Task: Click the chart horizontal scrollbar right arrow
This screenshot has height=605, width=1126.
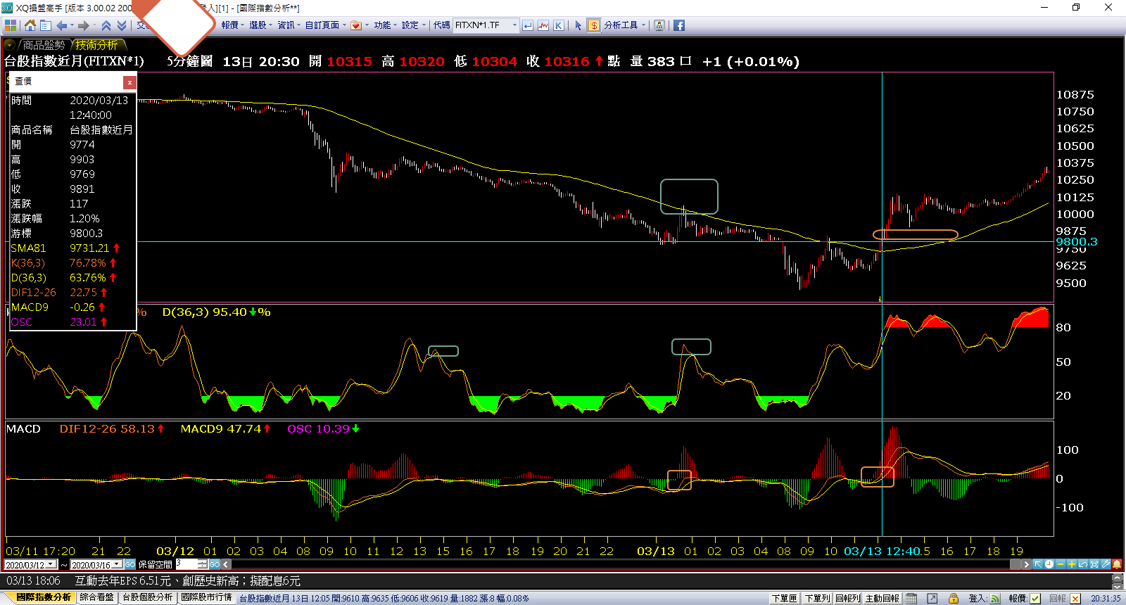Action: (1026, 564)
